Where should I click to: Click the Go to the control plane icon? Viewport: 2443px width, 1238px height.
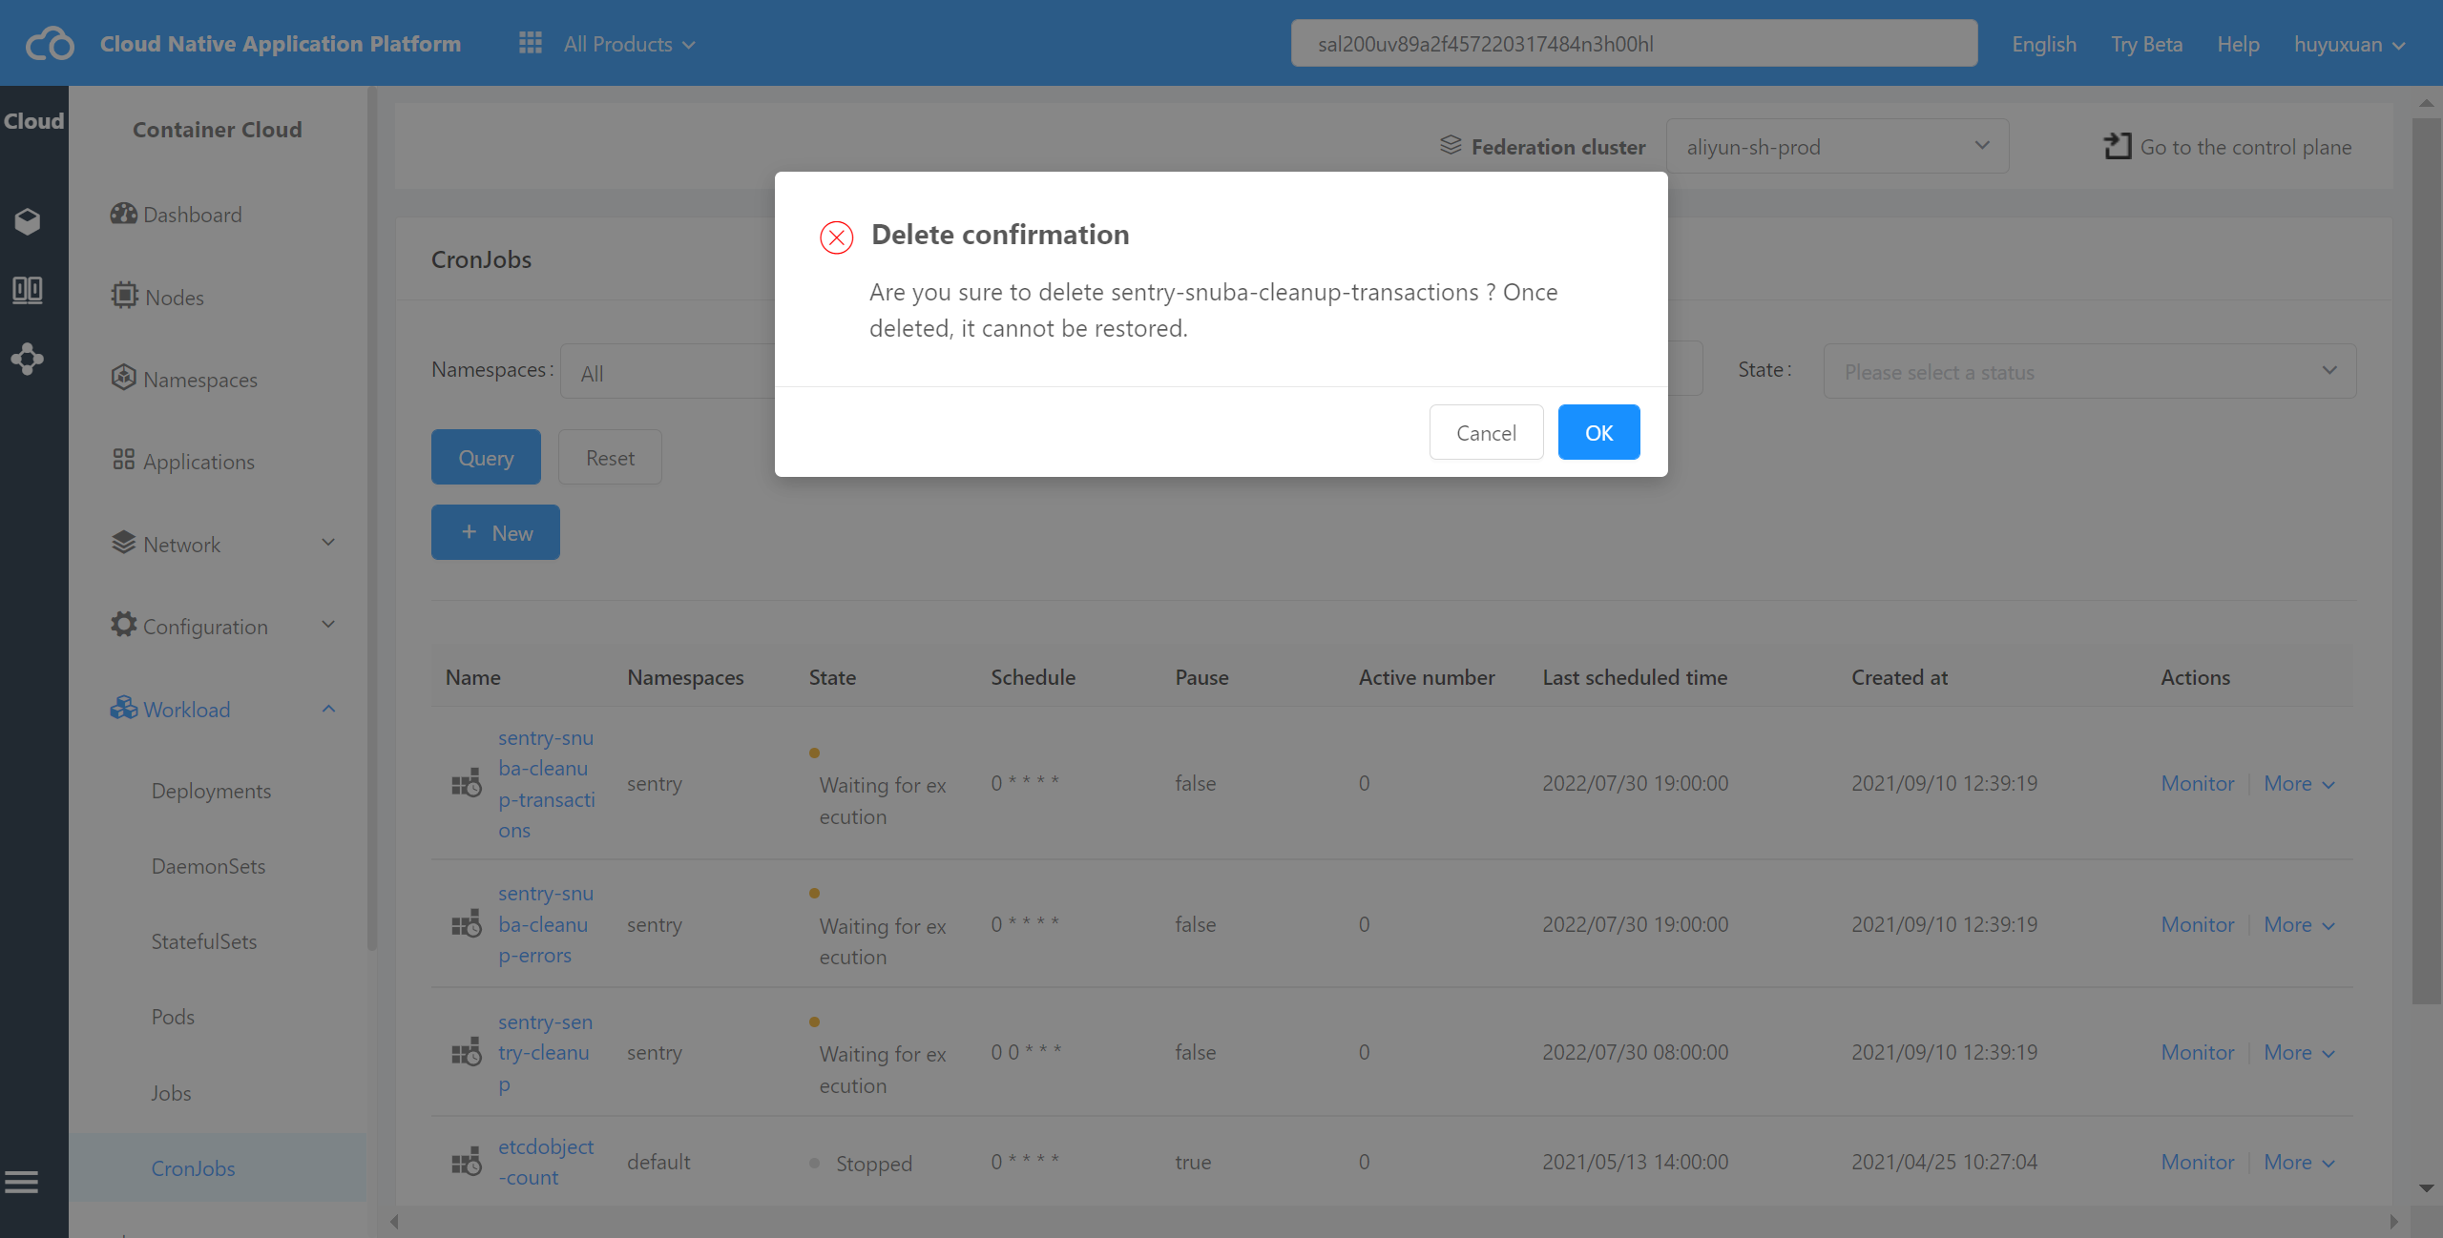tap(2117, 146)
